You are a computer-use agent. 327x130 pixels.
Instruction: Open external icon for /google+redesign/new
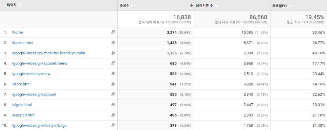tap(113, 74)
